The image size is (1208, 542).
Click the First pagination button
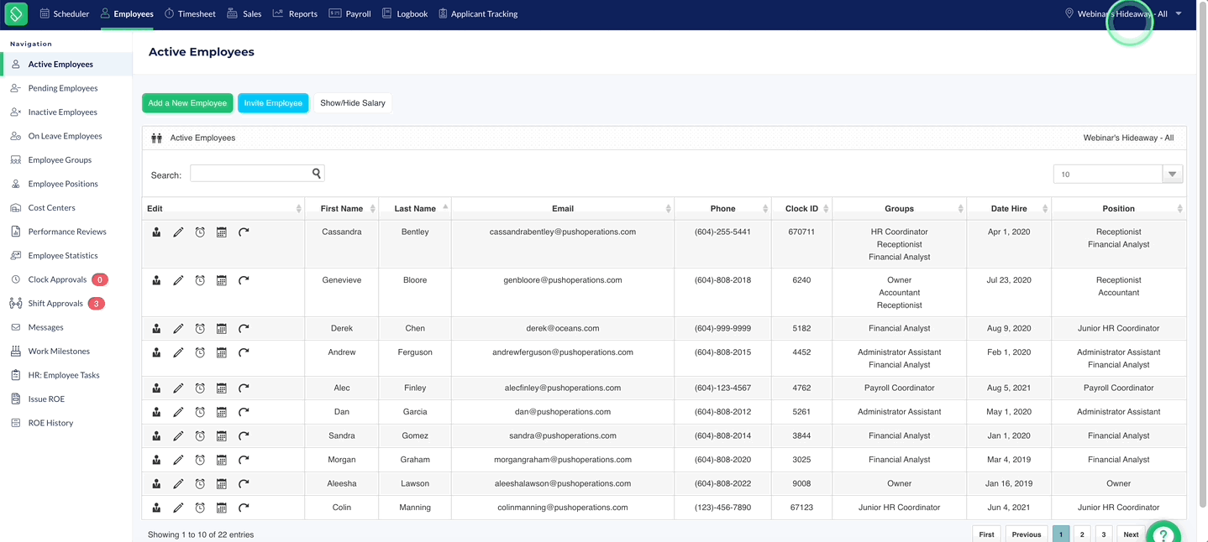[x=986, y=534]
